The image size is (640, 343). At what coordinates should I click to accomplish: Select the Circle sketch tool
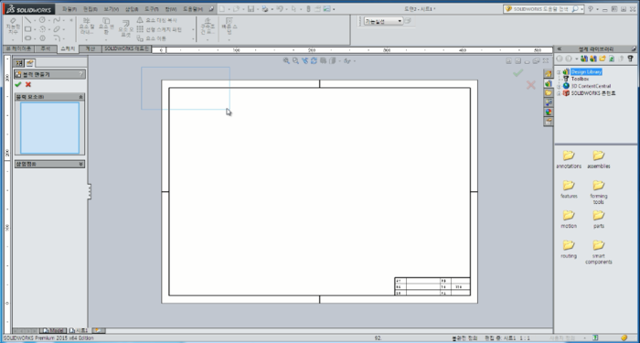coord(42,20)
